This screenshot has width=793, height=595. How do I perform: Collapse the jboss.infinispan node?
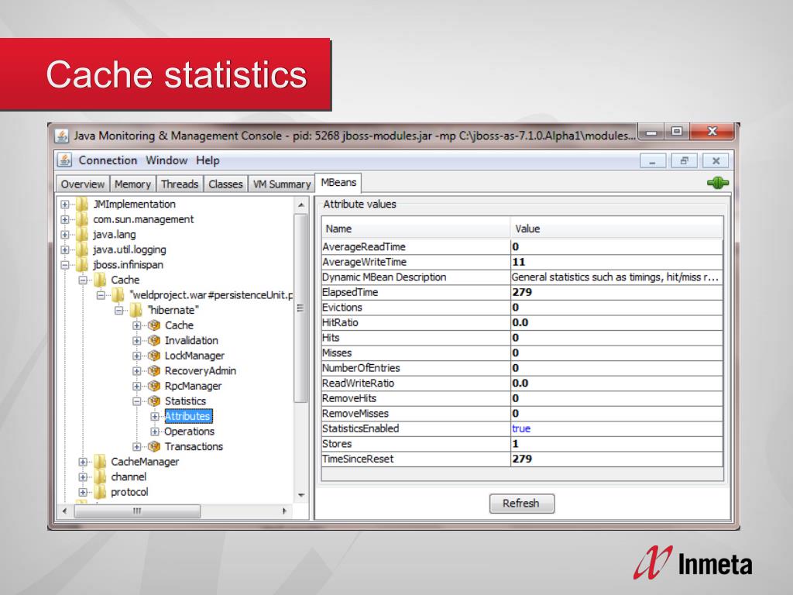65,265
